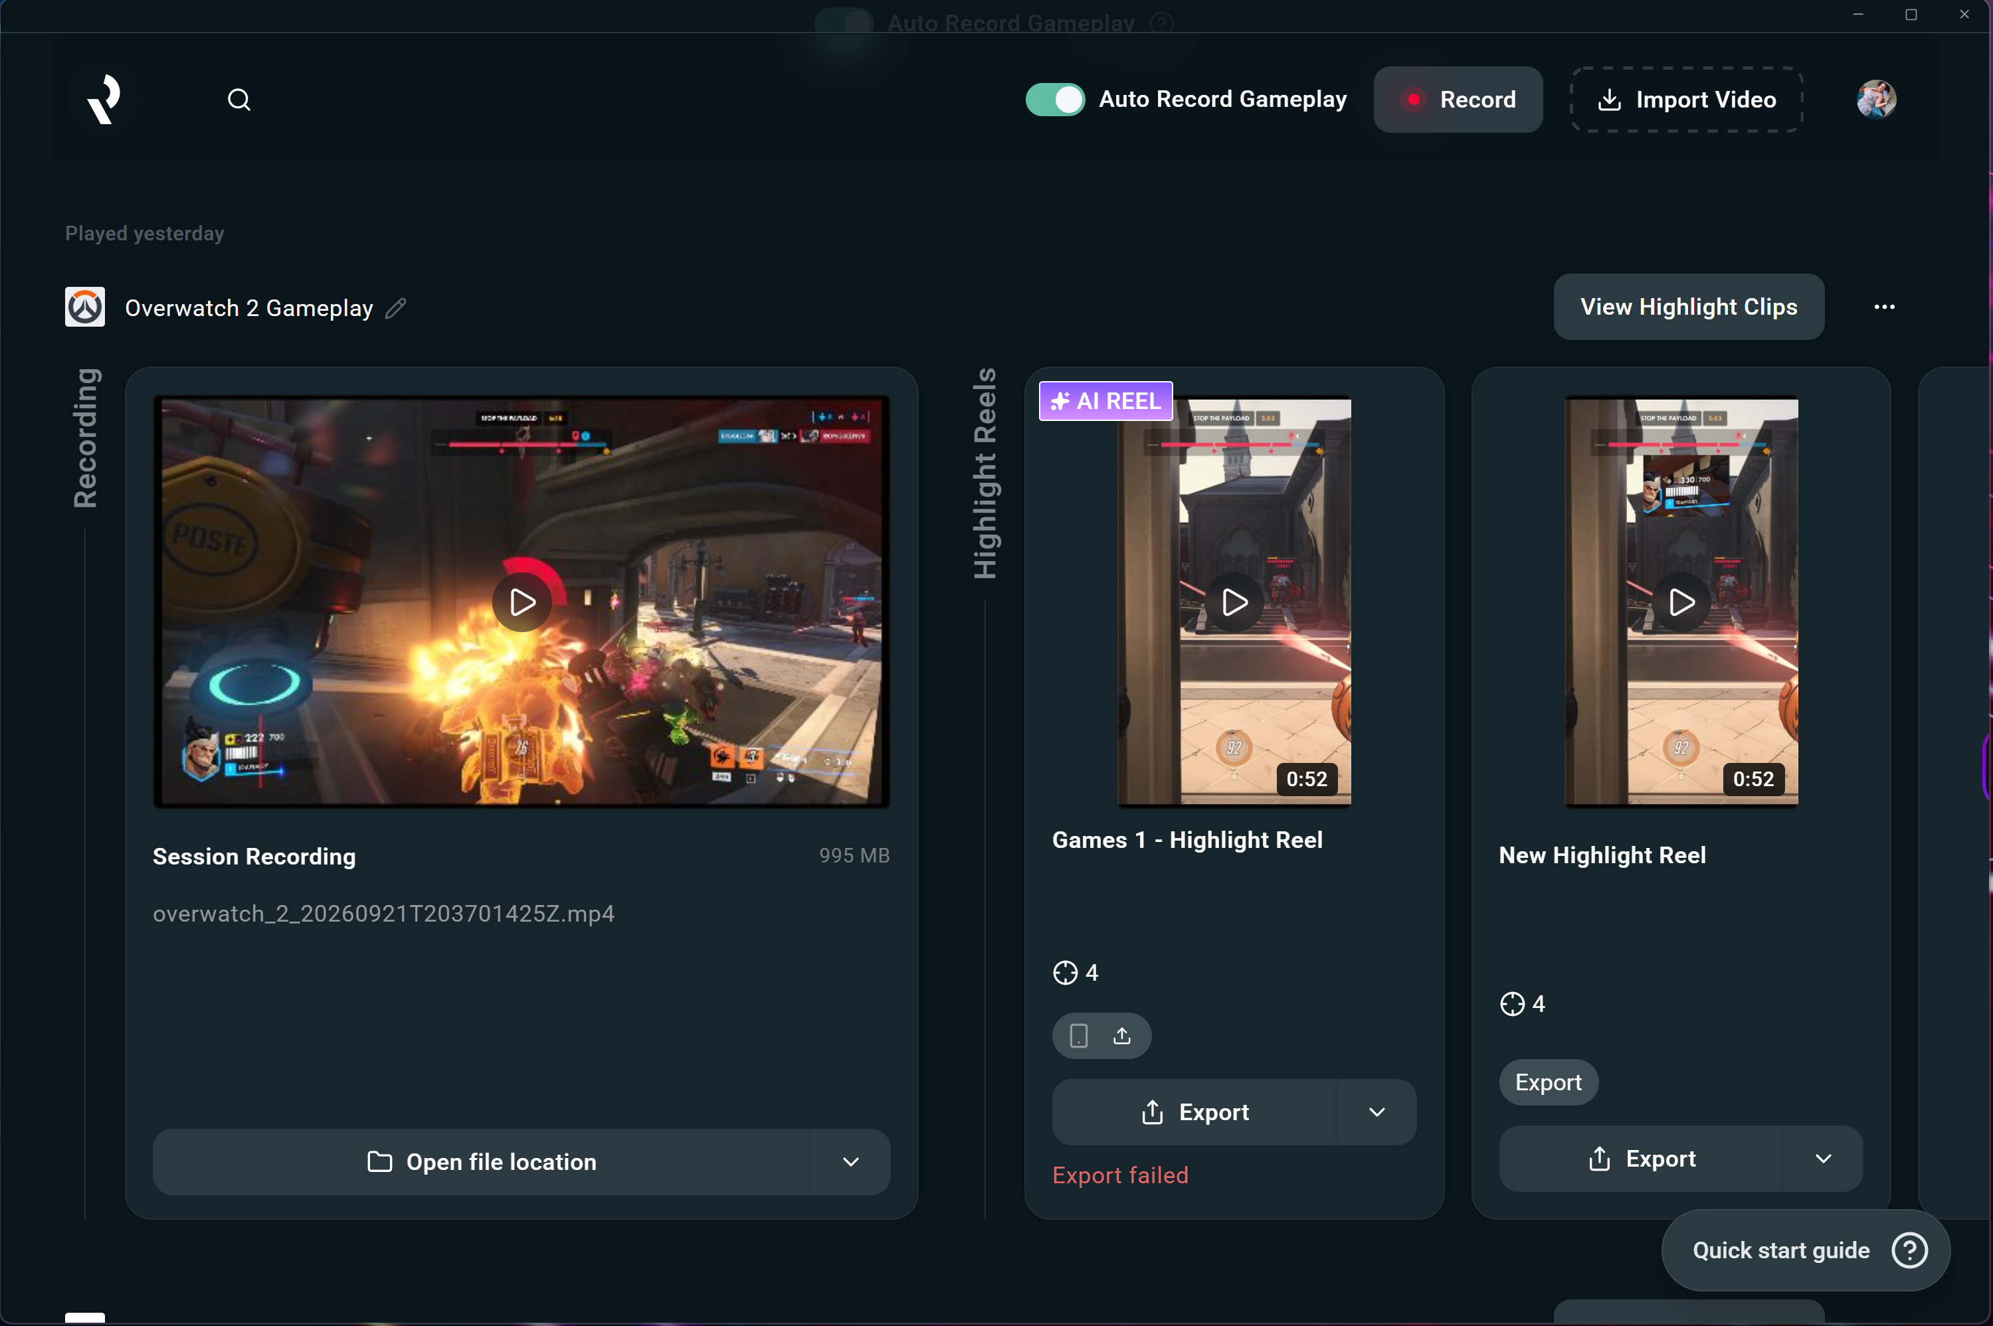Click the AI REEL badge
Viewport: 1993px width, 1326px height.
(x=1105, y=401)
